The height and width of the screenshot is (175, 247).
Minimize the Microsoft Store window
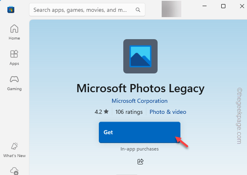click(205, 6)
